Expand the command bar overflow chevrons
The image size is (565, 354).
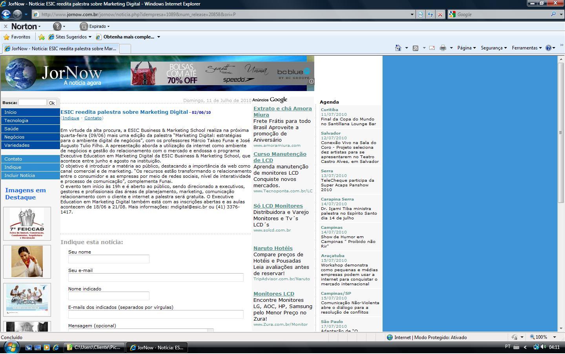click(x=561, y=46)
